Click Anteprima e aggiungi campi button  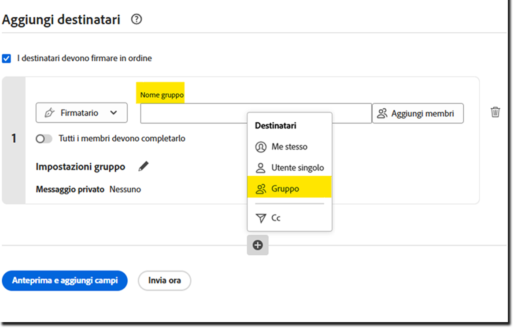pyautogui.click(x=65, y=281)
